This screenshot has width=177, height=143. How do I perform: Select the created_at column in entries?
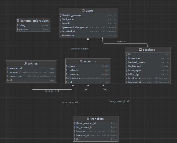pyautogui.click(x=31, y=76)
